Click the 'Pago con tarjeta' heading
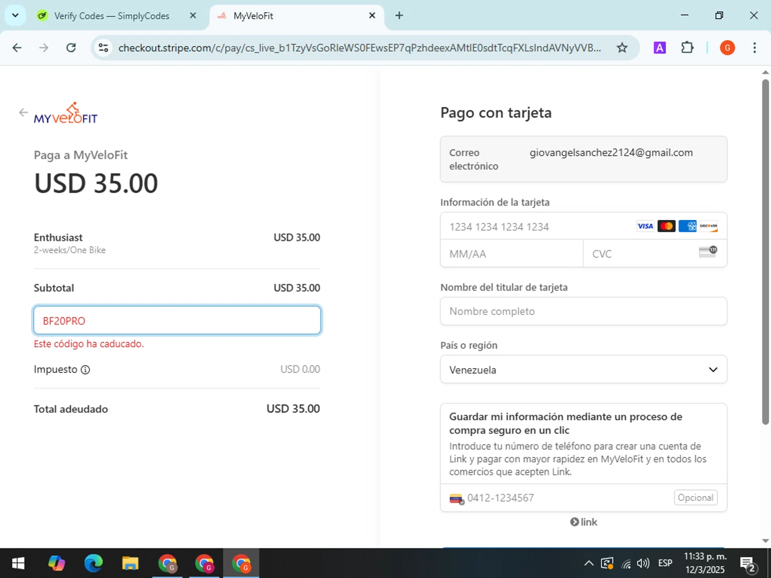This screenshot has height=578, width=771. [496, 113]
